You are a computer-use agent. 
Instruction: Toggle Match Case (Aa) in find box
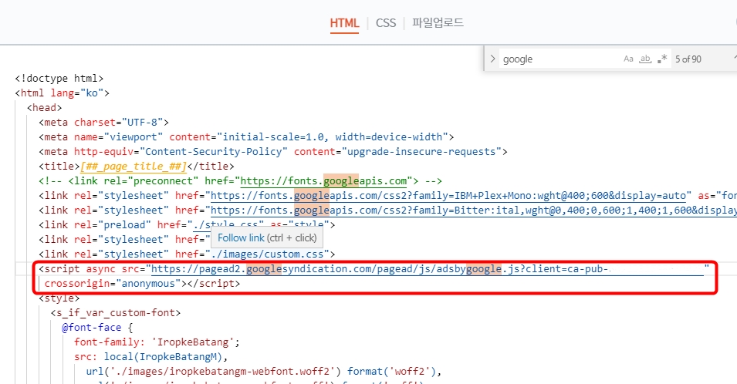[x=628, y=59]
